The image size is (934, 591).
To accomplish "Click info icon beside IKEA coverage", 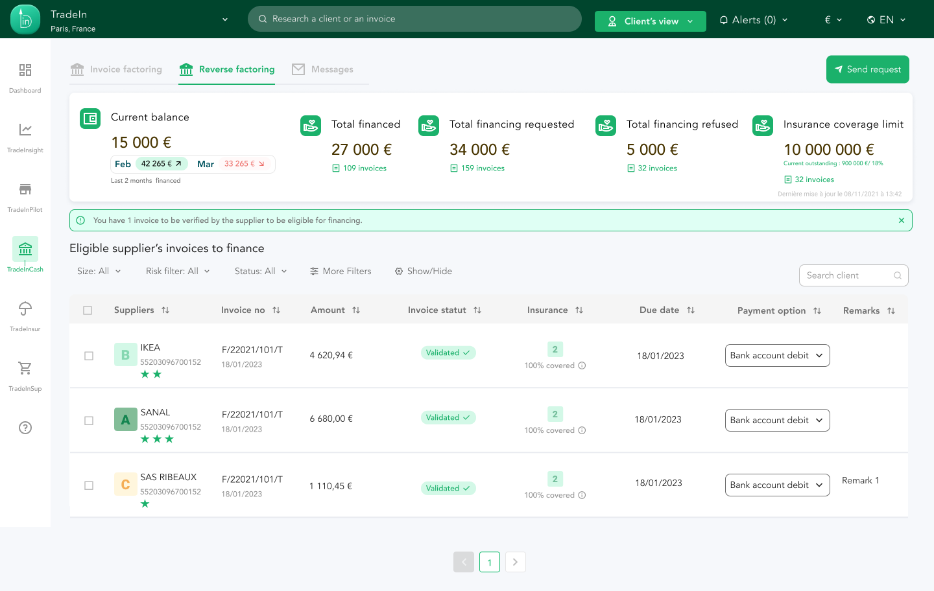I will (582, 365).
